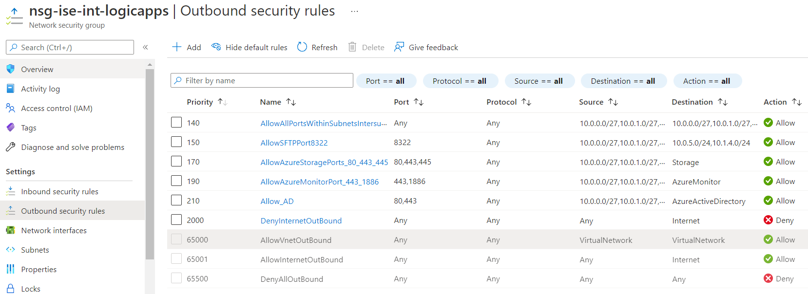This screenshot has height=294, width=808.
Task: Click the Network interfaces icon
Action: [10, 230]
